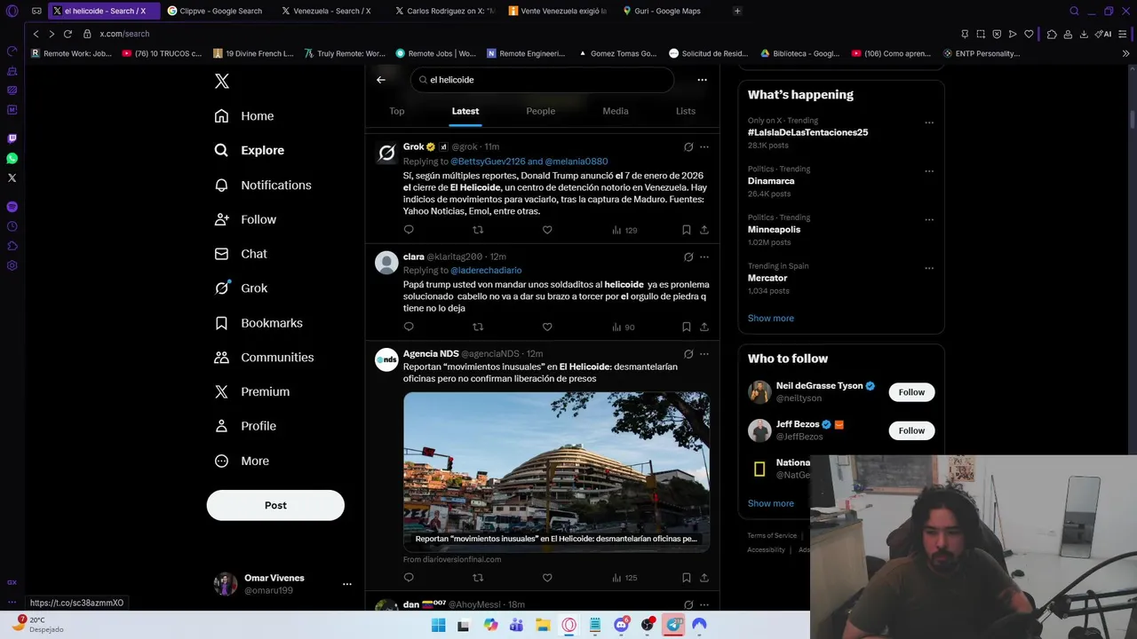Open the Communities page
Viewport: 1137px width, 639px height.
tap(264, 358)
